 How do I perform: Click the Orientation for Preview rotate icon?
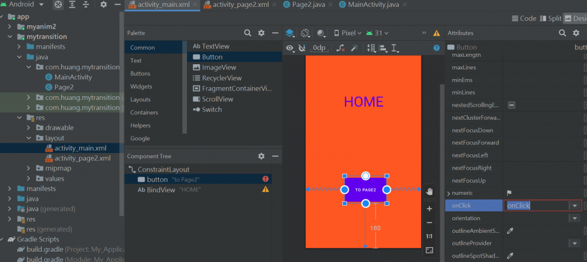pos(306,33)
